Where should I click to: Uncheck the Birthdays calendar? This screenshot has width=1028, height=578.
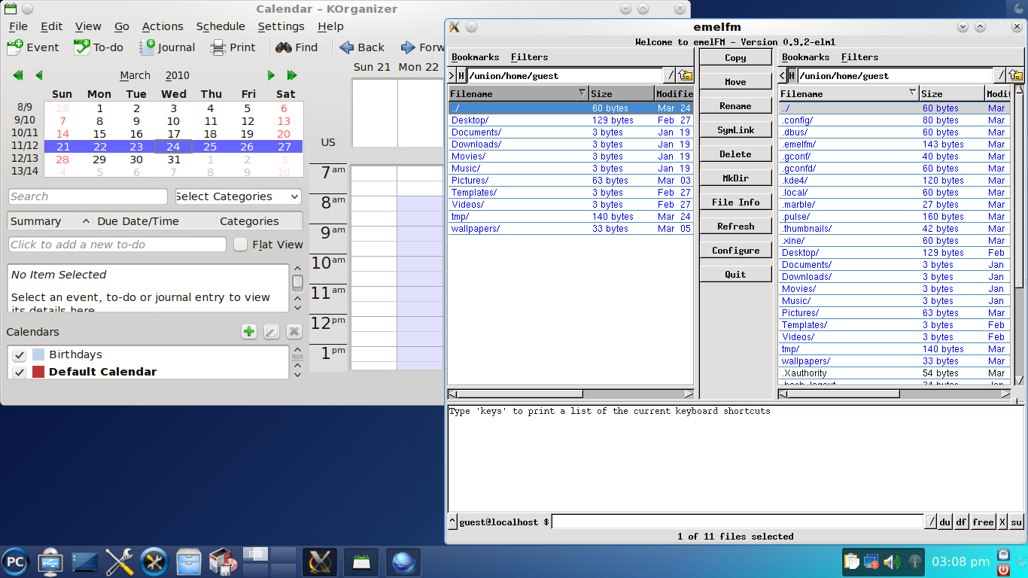tap(20, 355)
